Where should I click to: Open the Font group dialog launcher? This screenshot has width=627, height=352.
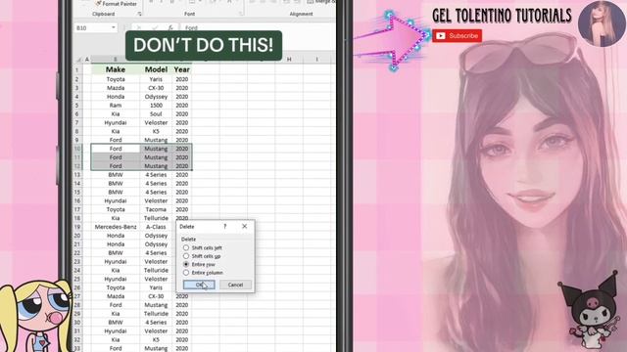[241, 14]
